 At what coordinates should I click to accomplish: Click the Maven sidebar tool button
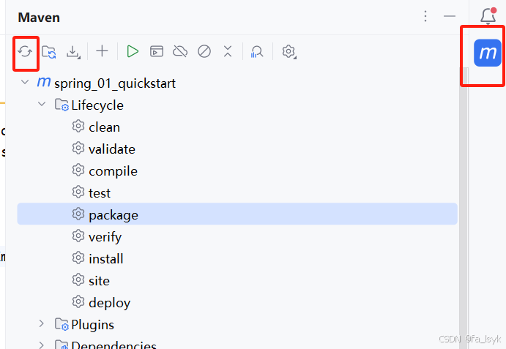point(488,53)
